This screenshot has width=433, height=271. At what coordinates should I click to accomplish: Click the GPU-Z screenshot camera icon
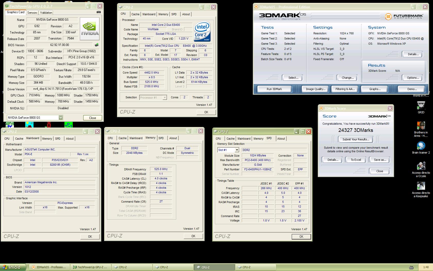pyautogui.click(x=99, y=12)
